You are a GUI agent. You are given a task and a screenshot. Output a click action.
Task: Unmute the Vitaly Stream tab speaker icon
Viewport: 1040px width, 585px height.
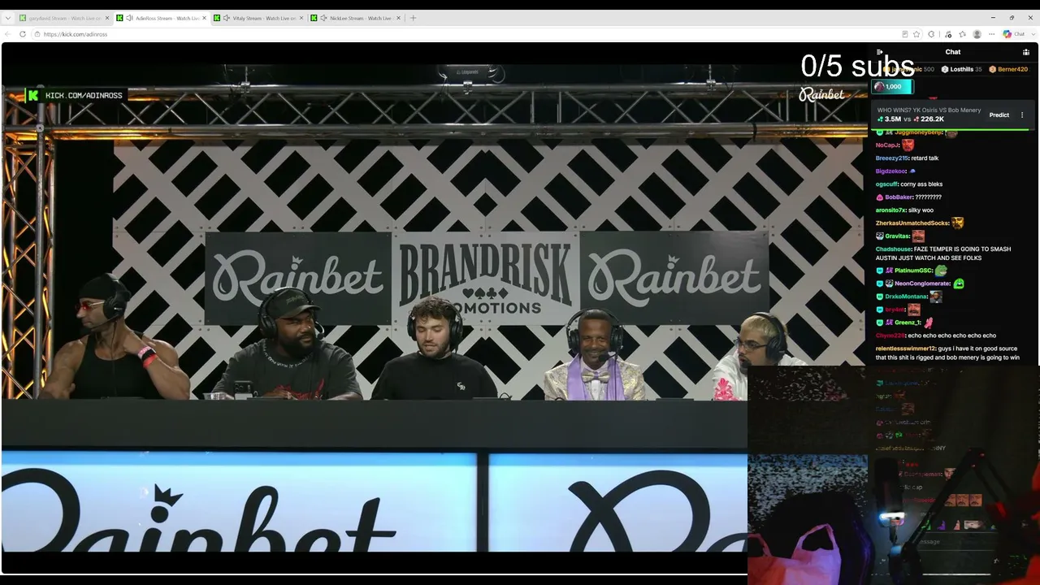pyautogui.click(x=226, y=18)
